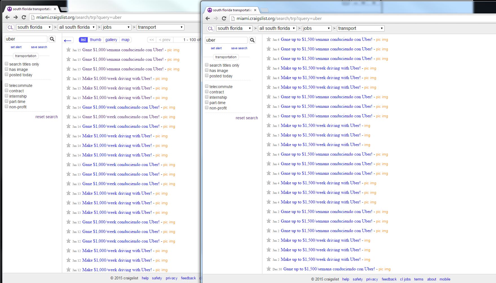Screen dimensions: 496x283
Task: Click 'set alert' in left window
Action: [16, 47]
